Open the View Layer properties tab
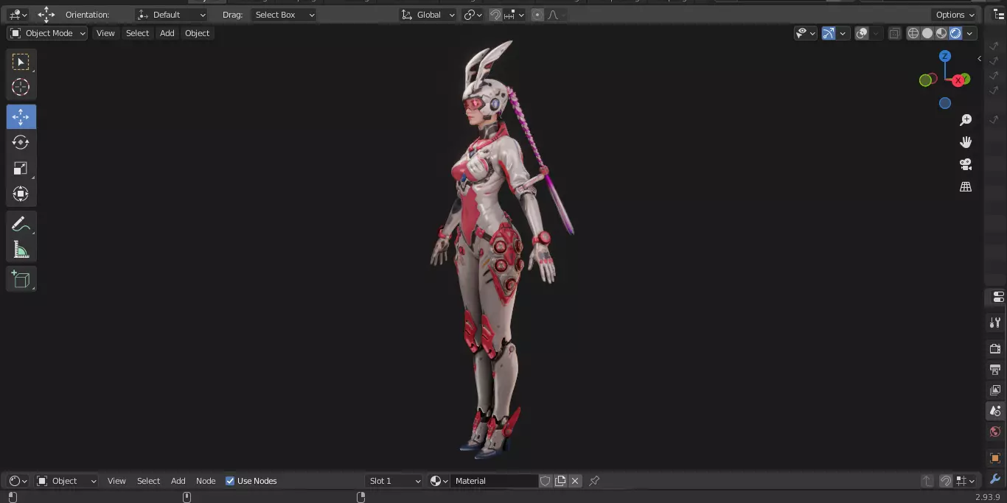This screenshot has width=1007, height=503. pyautogui.click(x=995, y=390)
